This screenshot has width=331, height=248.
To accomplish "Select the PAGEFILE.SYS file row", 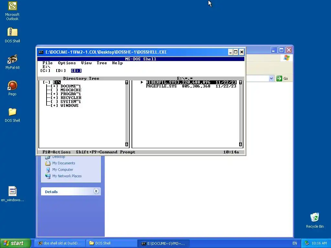I will tap(191, 86).
